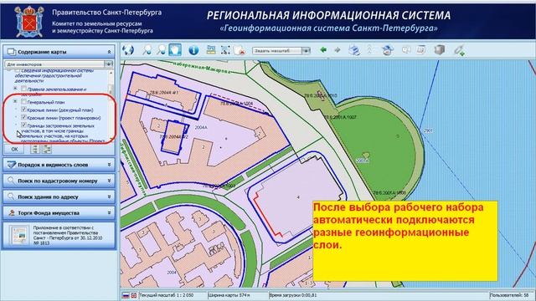The image size is (536, 301).
Task: Open Торги Фонда имущества panel header
Action: 59,212
